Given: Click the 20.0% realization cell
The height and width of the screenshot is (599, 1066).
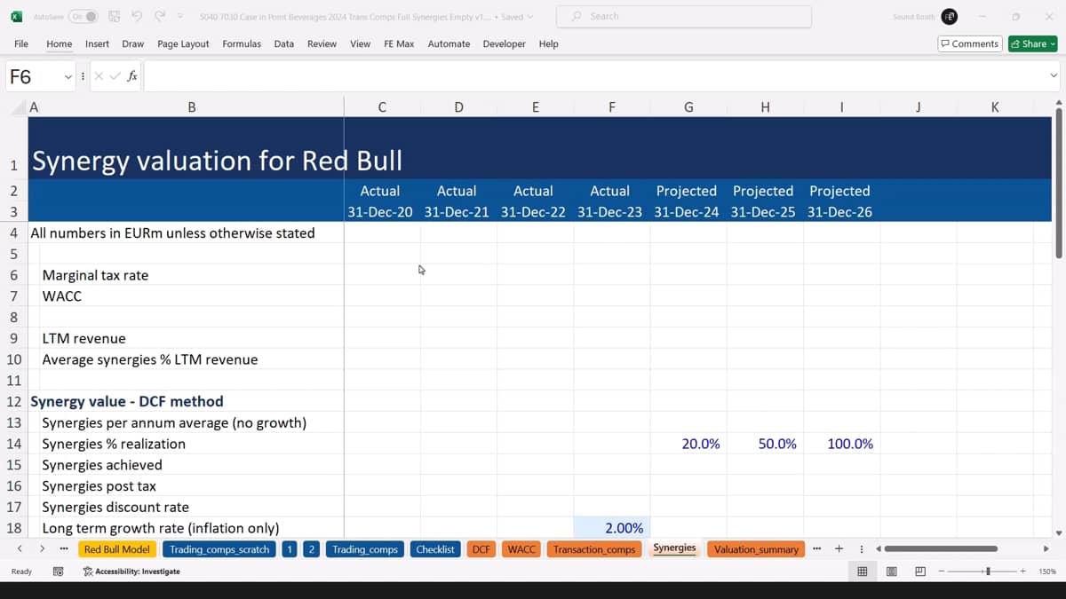Looking at the screenshot, I should [x=688, y=444].
